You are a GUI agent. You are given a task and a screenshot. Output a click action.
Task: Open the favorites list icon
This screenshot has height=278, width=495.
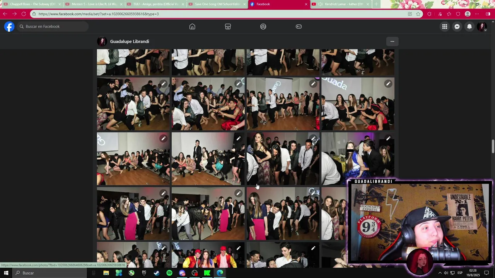pos(449,14)
